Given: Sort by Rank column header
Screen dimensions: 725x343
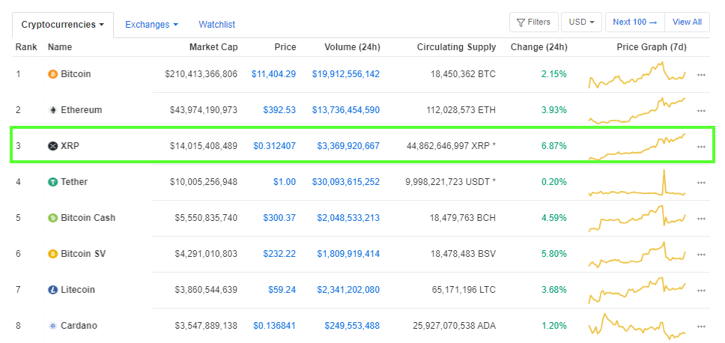Looking at the screenshot, I should 26,47.
